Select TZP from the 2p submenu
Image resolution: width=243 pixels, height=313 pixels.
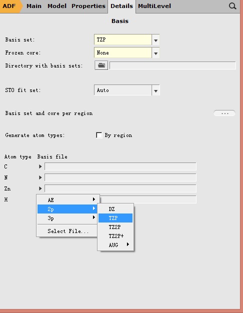tap(115, 218)
